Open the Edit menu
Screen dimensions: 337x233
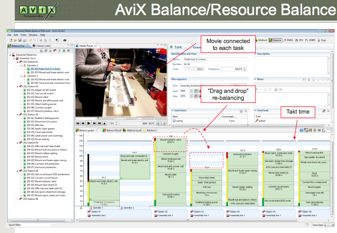(x=16, y=35)
